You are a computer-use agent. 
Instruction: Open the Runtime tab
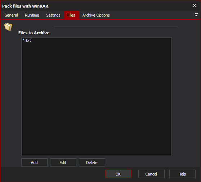[x=32, y=15]
